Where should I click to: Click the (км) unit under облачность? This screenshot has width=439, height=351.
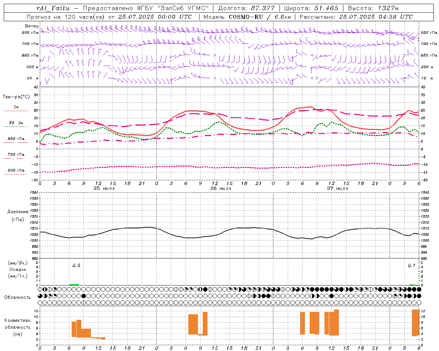point(18,334)
